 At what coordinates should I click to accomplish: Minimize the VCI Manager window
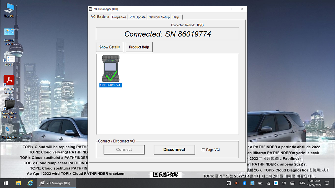click(219, 9)
